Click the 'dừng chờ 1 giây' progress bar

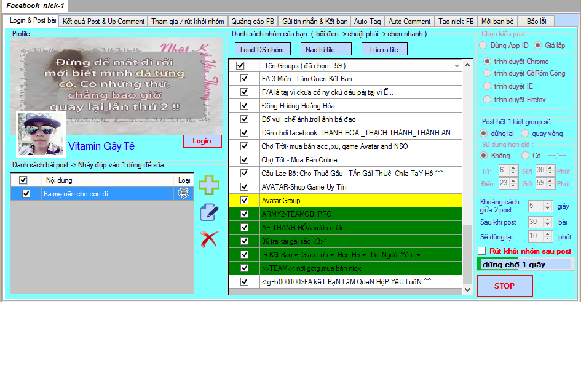(x=526, y=265)
